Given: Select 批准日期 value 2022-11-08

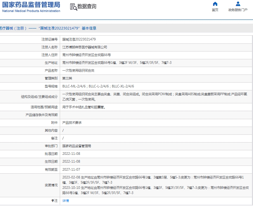Looking at the screenshot, I should tap(71, 154).
